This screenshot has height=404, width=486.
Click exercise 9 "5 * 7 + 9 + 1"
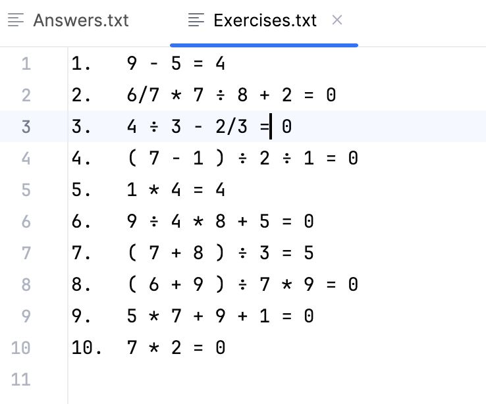[220, 316]
